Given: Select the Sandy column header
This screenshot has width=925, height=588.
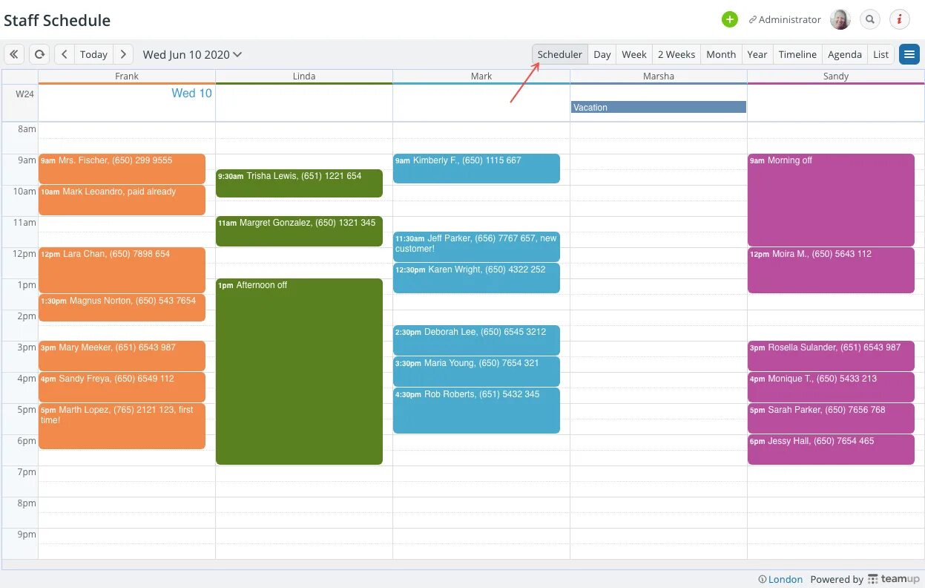Looking at the screenshot, I should [836, 76].
